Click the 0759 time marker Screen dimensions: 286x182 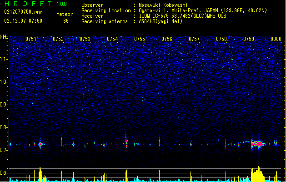pyautogui.click(x=249, y=39)
